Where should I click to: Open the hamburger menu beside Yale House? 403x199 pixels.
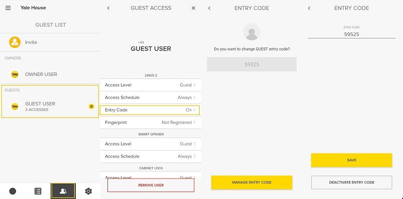(8, 8)
